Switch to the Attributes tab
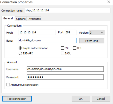The image size is (113, 104). point(34,19)
